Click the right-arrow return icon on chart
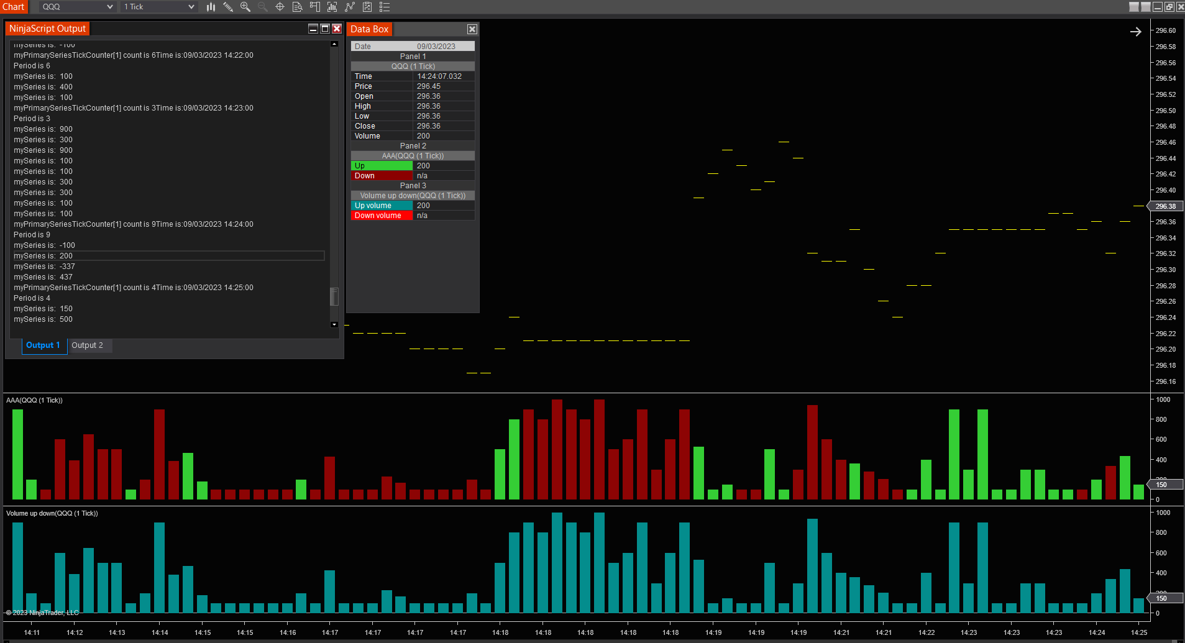 coord(1135,32)
